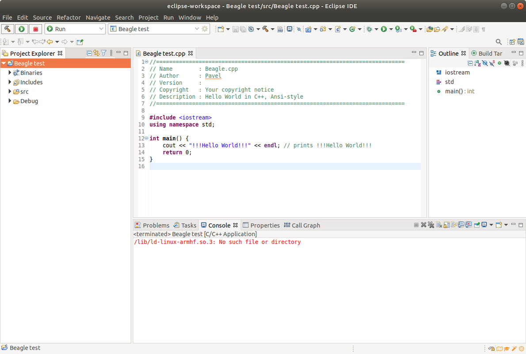Toggle Show Console on standard error change
Screen dimensions: 526x354
click(469, 225)
